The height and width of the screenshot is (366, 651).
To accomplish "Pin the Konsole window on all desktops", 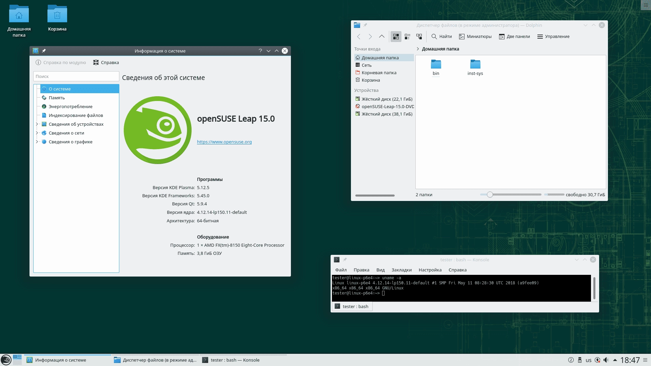I will [345, 260].
